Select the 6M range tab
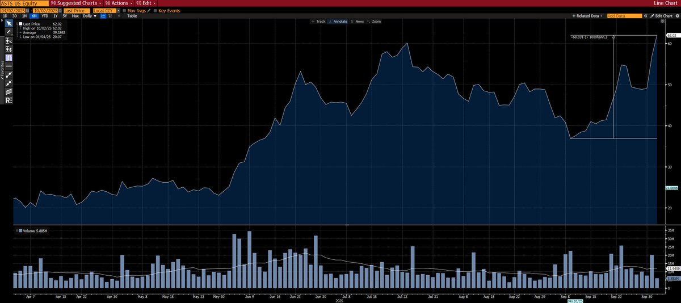The height and width of the screenshot is (303, 681). coord(34,16)
